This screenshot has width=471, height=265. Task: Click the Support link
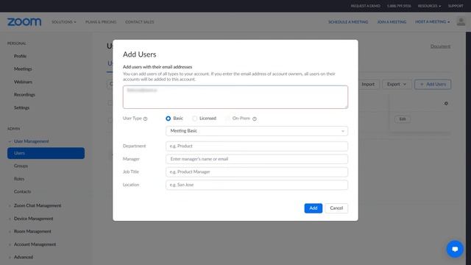(456, 6)
